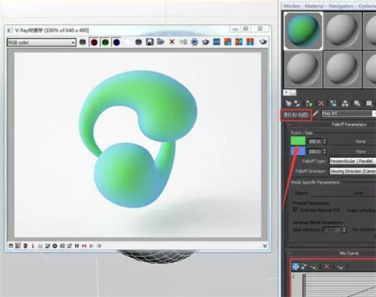Toggle the blue channel button
The image size is (376, 297).
click(117, 42)
